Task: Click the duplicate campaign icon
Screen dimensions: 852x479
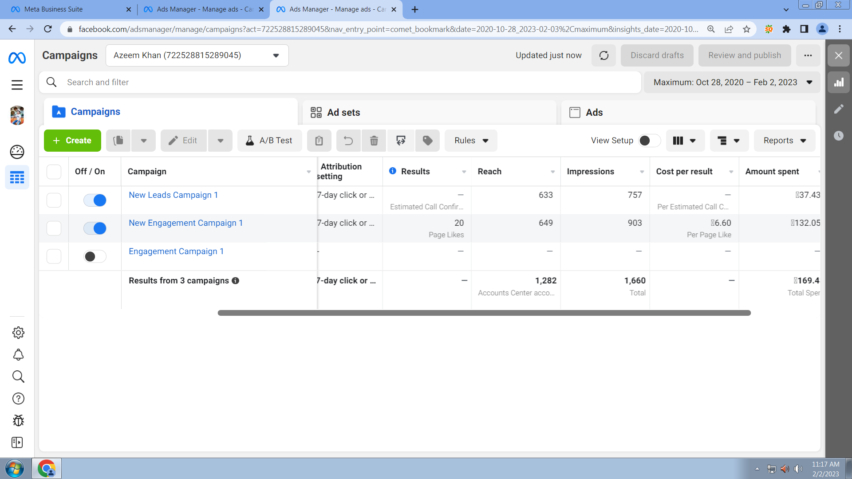Action: (x=118, y=141)
